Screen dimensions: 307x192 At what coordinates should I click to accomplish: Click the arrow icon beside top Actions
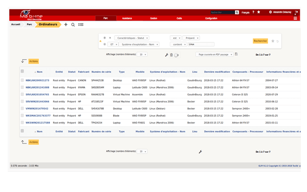point(24,61)
